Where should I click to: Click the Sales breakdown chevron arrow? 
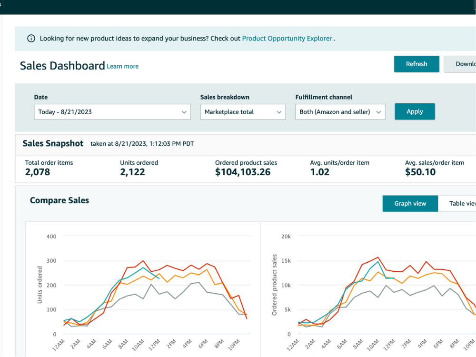coord(279,112)
